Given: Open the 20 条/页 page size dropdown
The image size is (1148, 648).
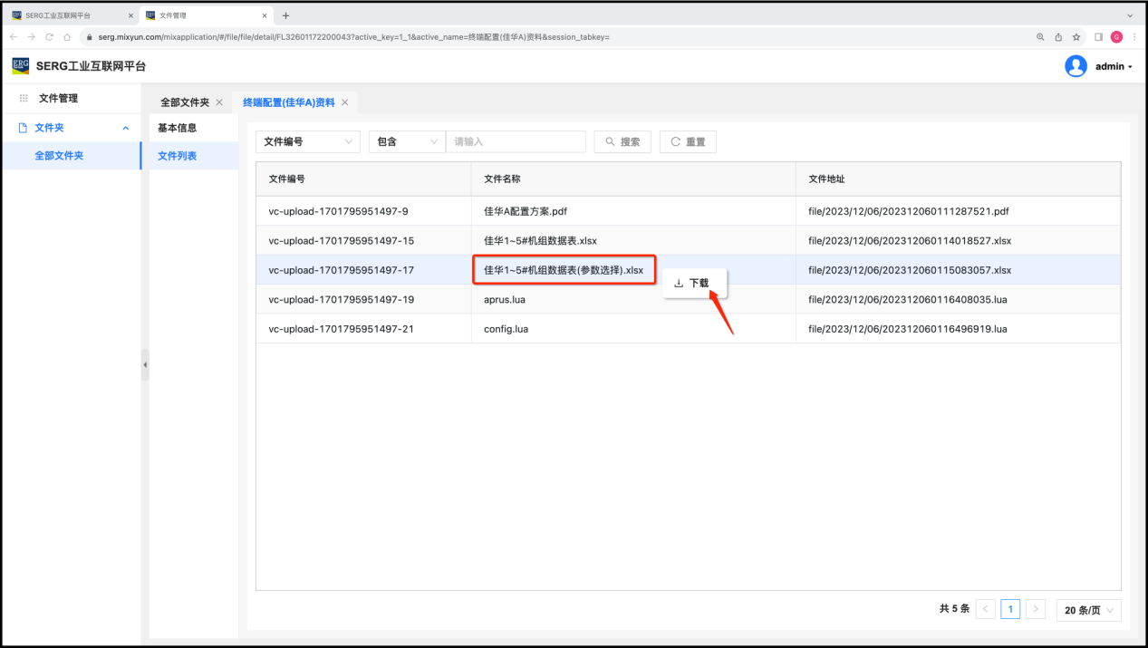Looking at the screenshot, I should coord(1088,610).
